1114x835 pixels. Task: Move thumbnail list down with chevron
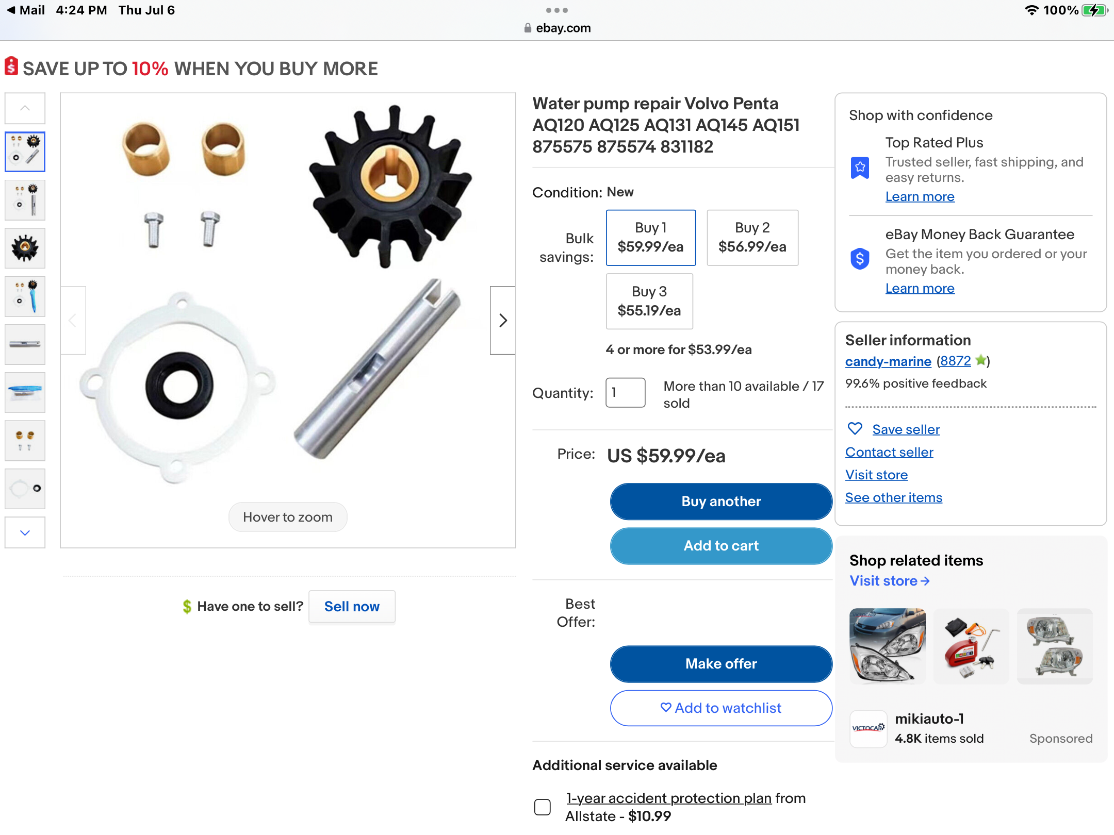click(25, 532)
